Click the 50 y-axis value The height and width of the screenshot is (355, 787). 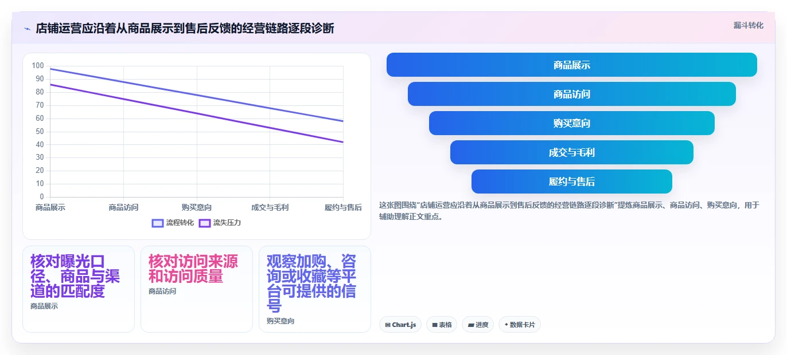[x=40, y=131]
